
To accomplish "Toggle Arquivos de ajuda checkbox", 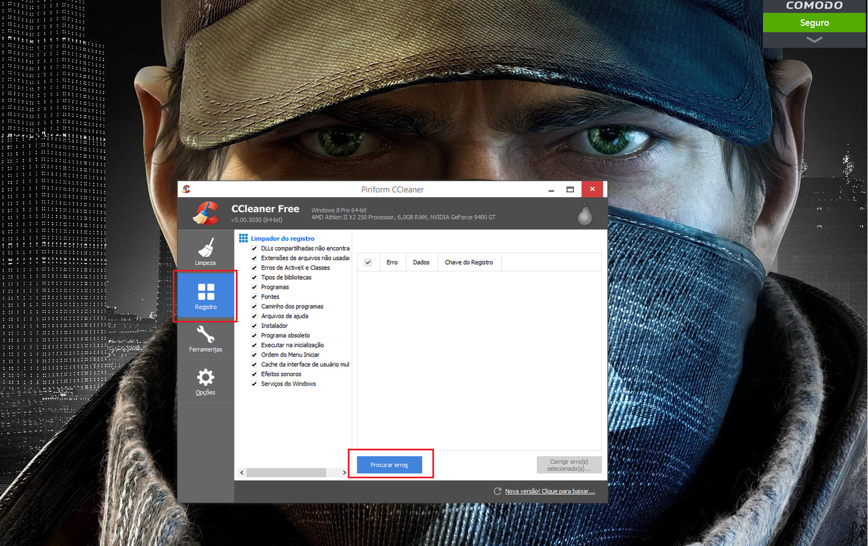I will pyautogui.click(x=254, y=316).
